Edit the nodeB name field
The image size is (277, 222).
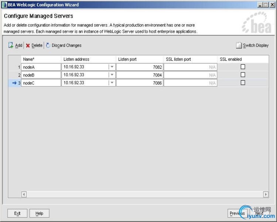click(x=41, y=75)
